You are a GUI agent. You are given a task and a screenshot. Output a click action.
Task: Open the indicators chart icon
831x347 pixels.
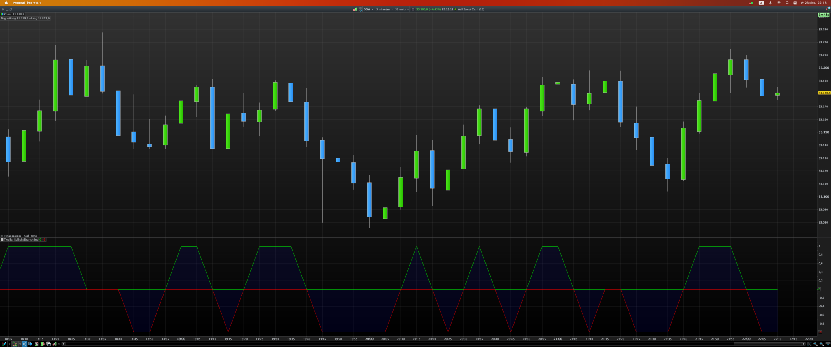(x=15, y=344)
